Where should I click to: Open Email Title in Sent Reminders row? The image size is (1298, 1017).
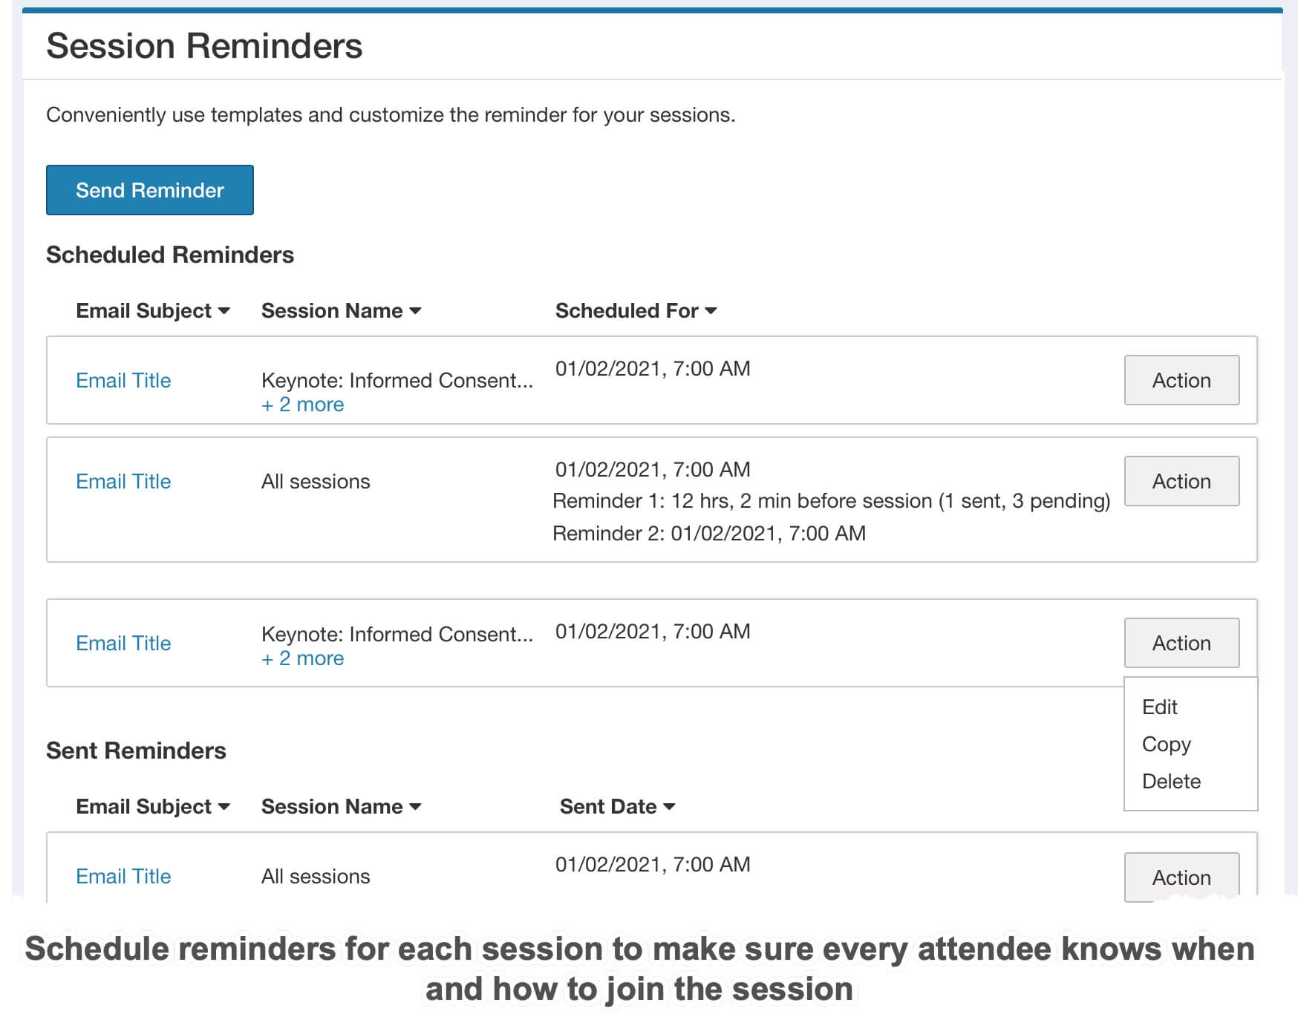point(123,876)
